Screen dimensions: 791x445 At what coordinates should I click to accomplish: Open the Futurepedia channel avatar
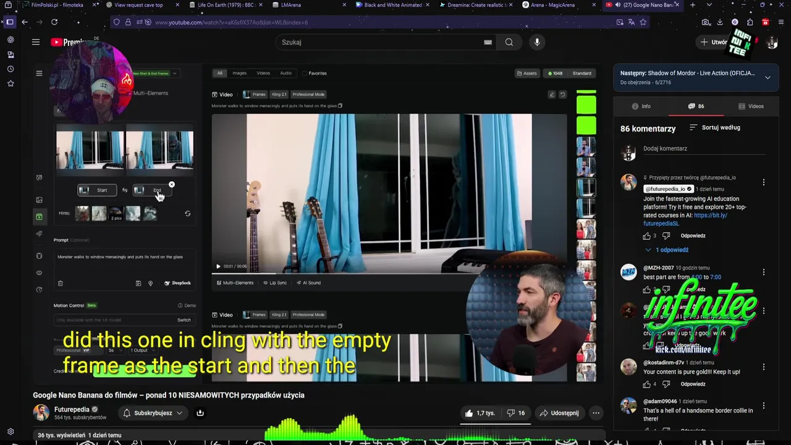click(41, 413)
